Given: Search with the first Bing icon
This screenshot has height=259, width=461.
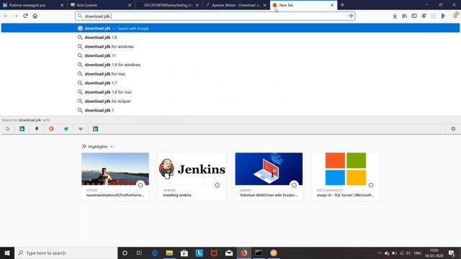Looking at the screenshot, I should (22, 129).
